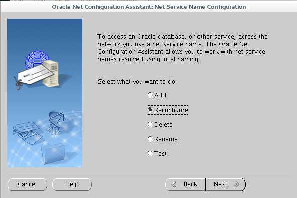Click the Net Service Name Configuration title bar
The image size is (297, 198).
pyautogui.click(x=149, y=7)
